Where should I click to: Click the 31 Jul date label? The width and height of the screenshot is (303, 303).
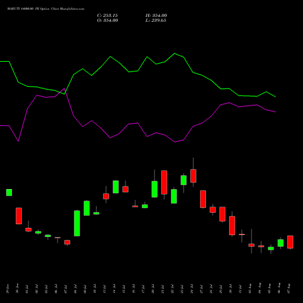pyautogui.click(x=240, y=289)
